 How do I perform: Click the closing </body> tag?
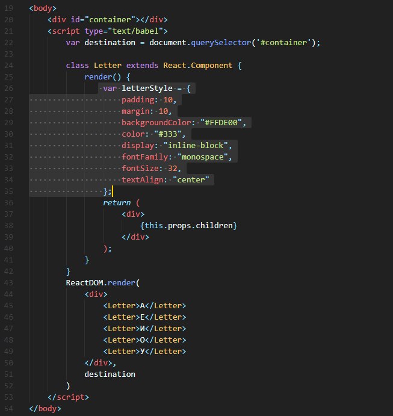45,409
